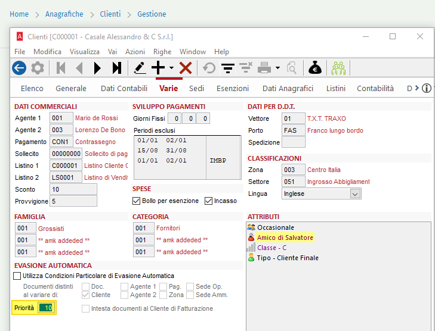Image resolution: width=435 pixels, height=331 pixels.
Task: Click the blue back arrow icon
Action: (19, 68)
